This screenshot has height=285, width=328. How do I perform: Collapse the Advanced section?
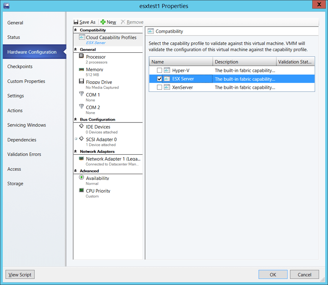click(x=76, y=171)
